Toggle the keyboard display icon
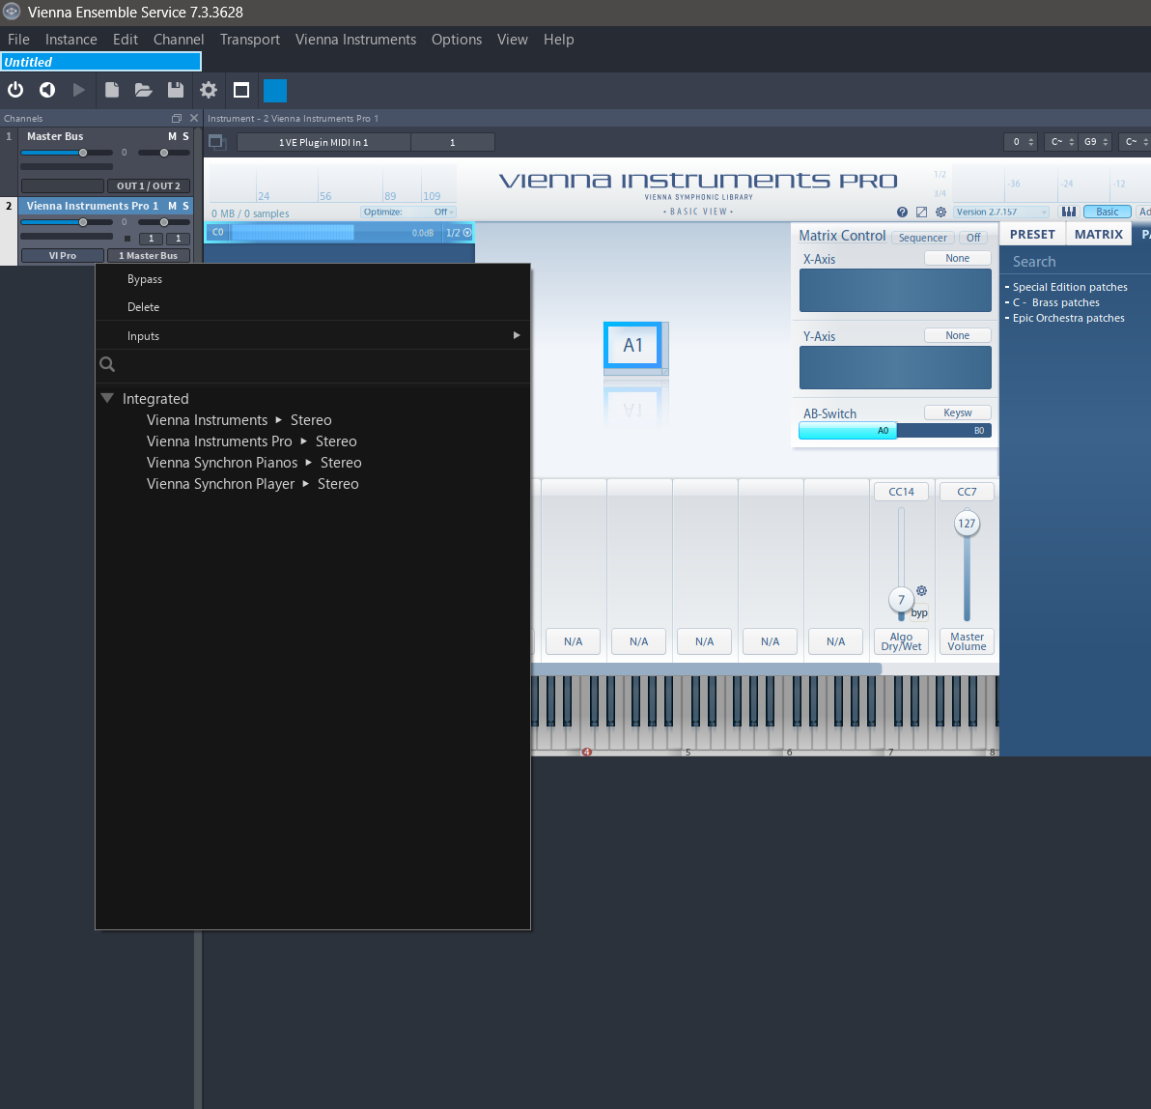1151x1109 pixels. click(1069, 212)
